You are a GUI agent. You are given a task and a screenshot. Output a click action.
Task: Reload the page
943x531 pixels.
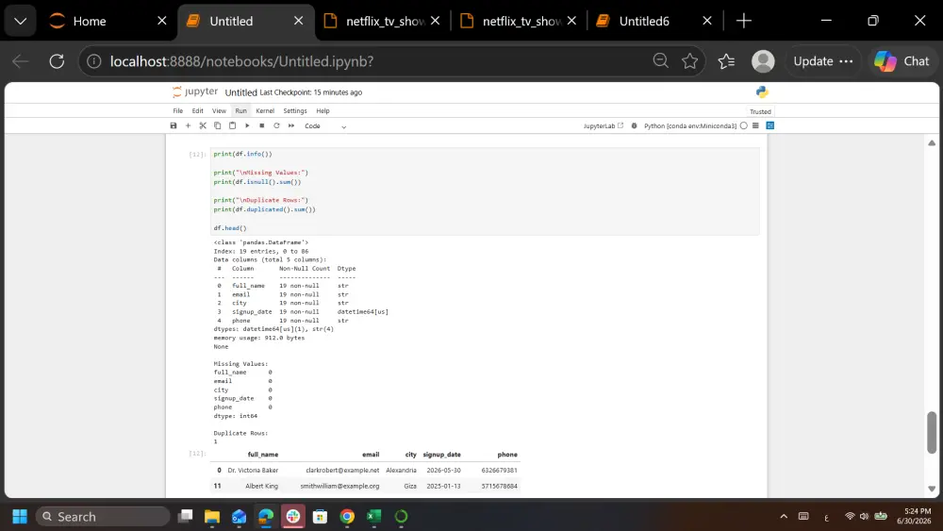(x=57, y=61)
